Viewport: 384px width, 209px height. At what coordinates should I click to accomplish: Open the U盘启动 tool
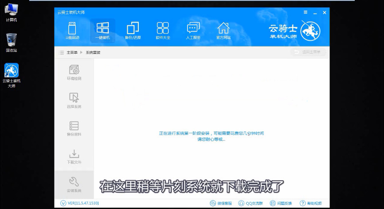click(x=72, y=31)
